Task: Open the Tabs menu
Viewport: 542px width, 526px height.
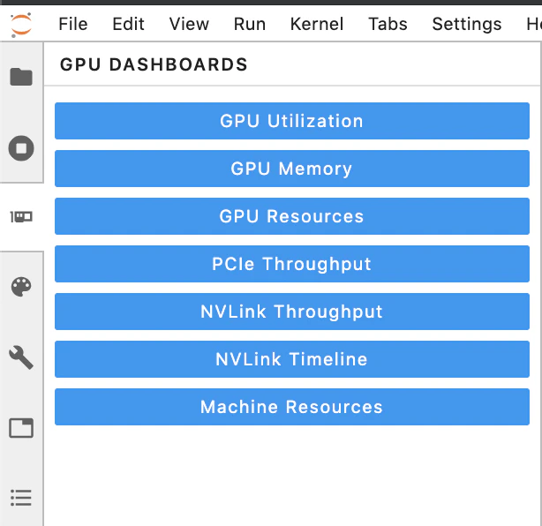Action: click(388, 24)
